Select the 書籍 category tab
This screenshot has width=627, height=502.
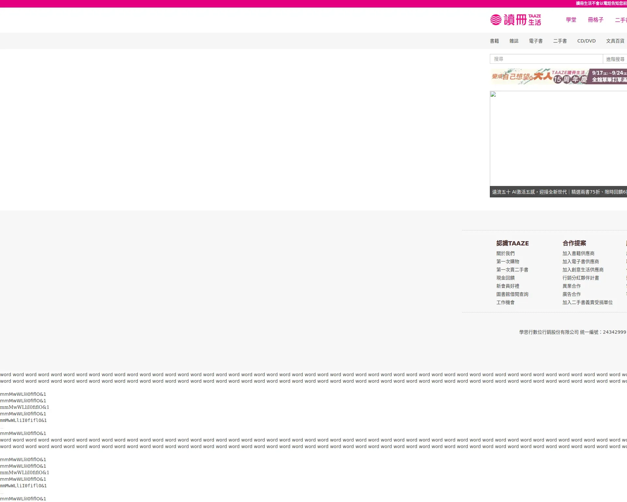[494, 41]
